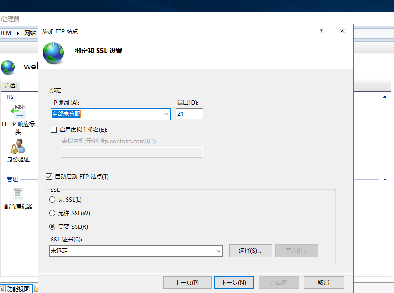Collapse the 管理 section chevron
The height and width of the screenshot is (293, 394).
(385, 180)
